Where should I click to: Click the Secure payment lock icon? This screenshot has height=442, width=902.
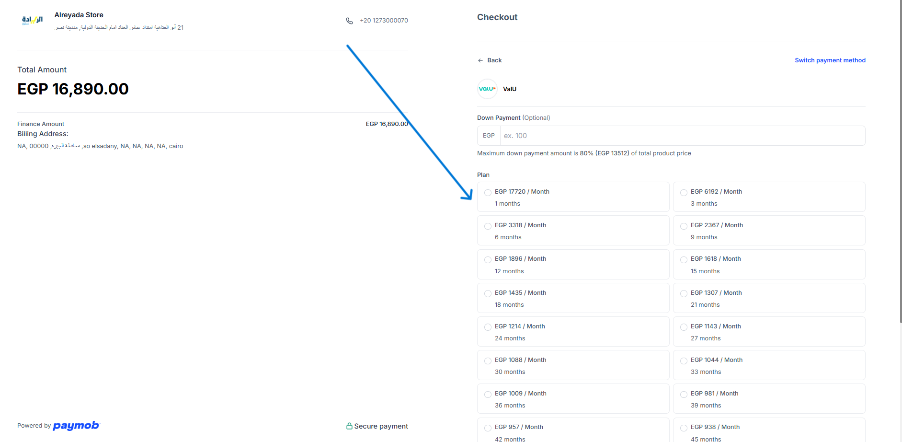coord(349,426)
